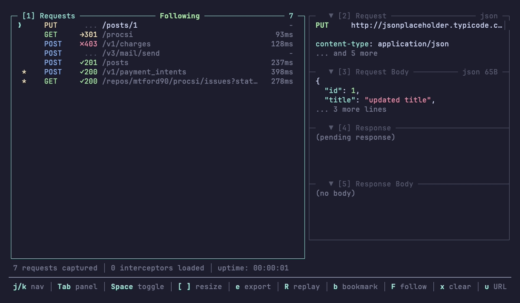Click the Space toggle shortcut hint
Screen dimensions: 520x303
(137, 287)
